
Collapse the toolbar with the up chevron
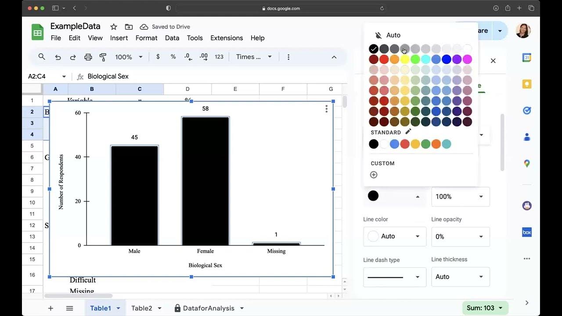[334, 57]
